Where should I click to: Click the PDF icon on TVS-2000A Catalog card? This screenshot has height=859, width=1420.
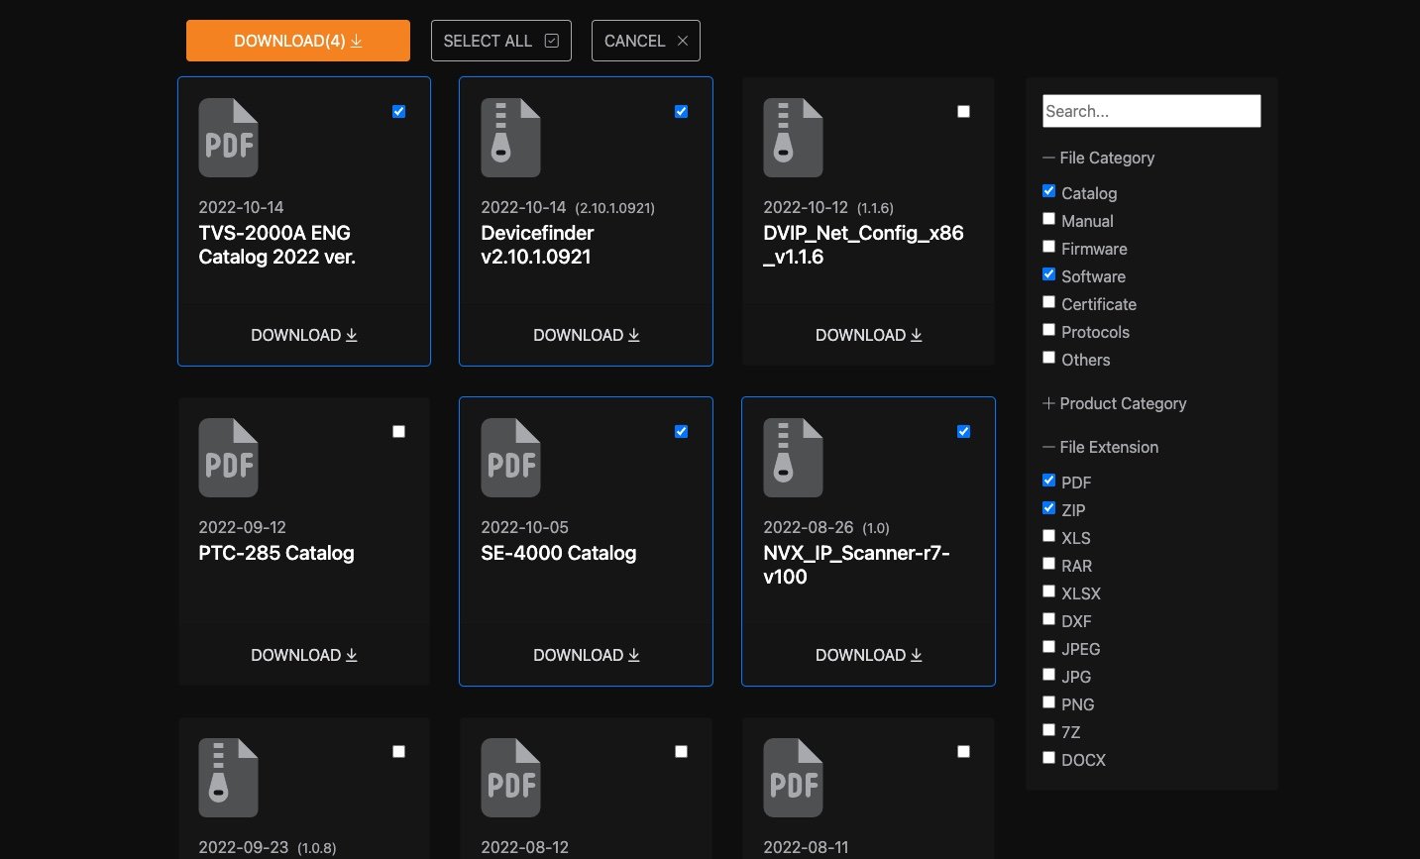coord(228,138)
